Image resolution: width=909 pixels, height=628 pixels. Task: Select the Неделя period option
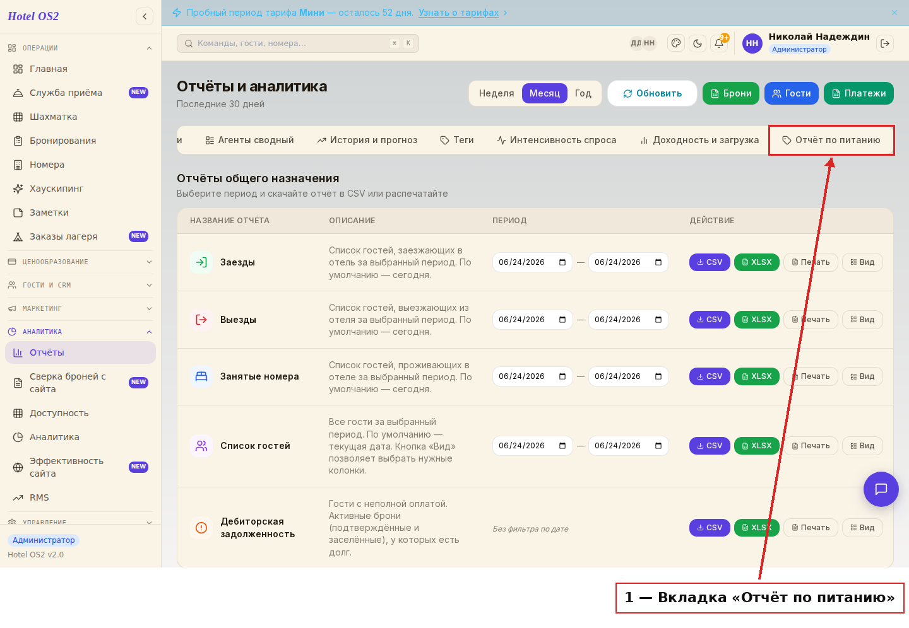(496, 93)
